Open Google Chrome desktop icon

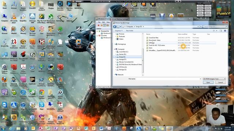(42, 94)
